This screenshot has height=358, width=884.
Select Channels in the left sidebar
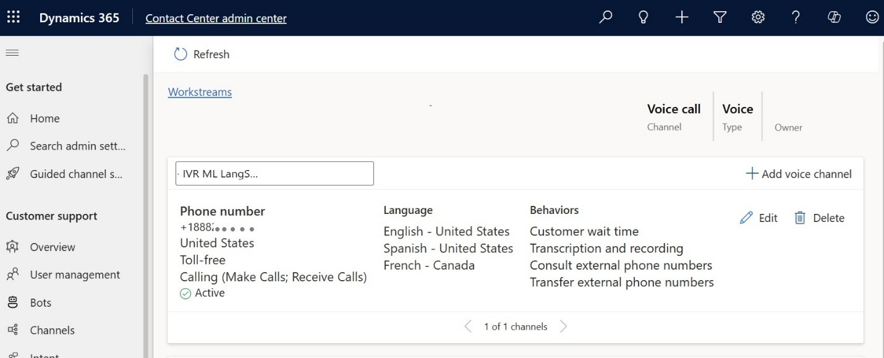[52, 330]
